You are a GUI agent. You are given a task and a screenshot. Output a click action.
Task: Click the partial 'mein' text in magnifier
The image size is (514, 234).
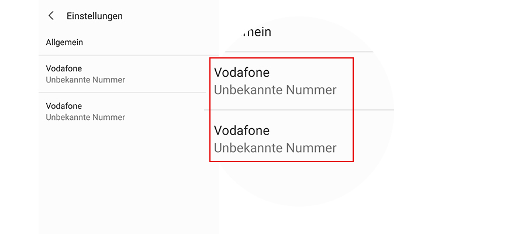257,32
